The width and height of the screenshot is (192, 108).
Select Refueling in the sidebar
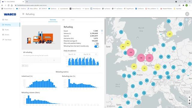(10, 25)
